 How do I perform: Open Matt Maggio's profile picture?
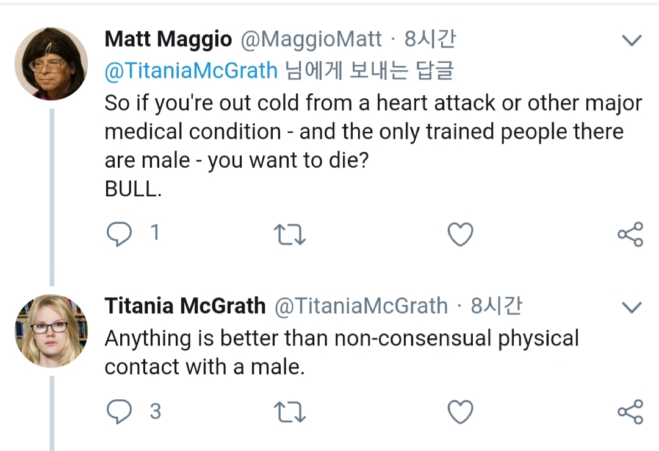point(51,63)
